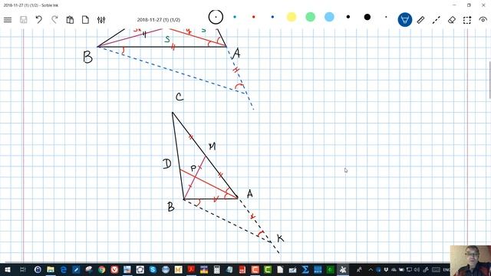Open Task View on the taskbar

[23, 269]
